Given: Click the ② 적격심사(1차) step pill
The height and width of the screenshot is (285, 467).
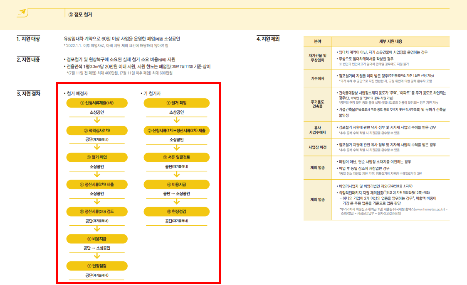Looking at the screenshot, I should click(x=97, y=130).
